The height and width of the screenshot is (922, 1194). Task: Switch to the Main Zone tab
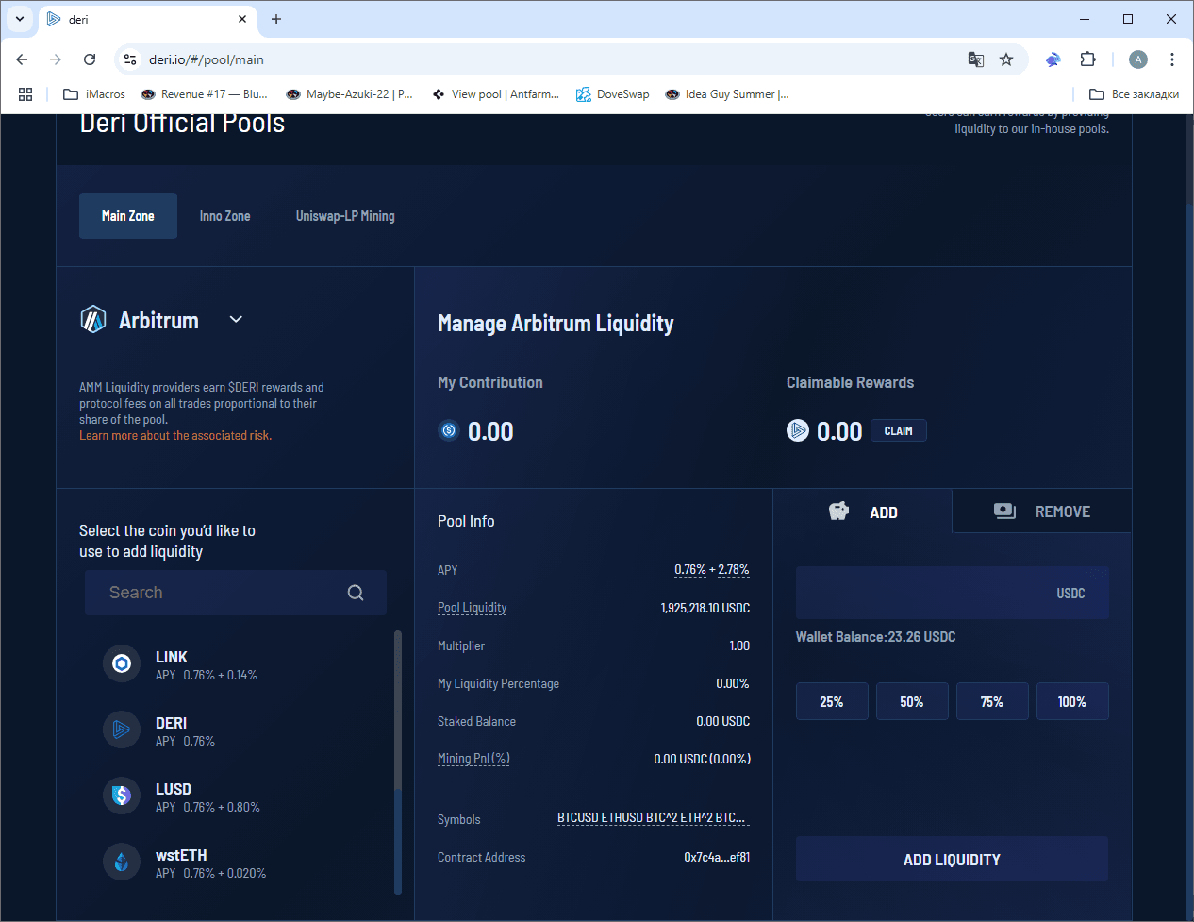128,216
